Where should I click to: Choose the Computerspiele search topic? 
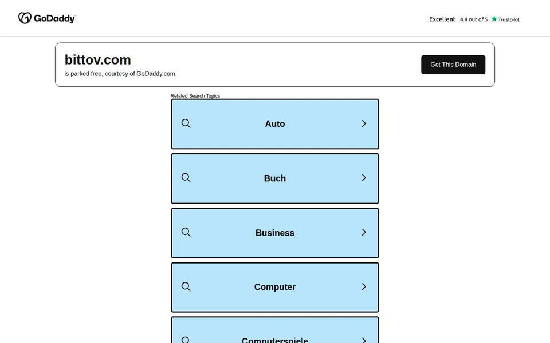(x=275, y=330)
